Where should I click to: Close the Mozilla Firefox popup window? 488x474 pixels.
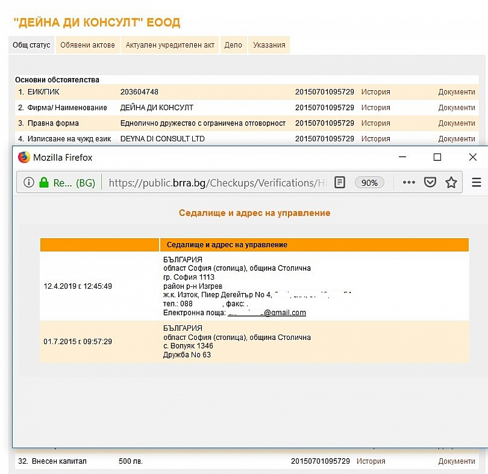[473, 157]
